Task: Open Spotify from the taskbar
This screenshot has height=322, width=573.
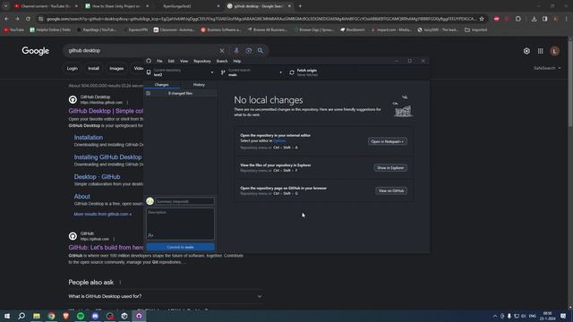Action: [x=81, y=316]
